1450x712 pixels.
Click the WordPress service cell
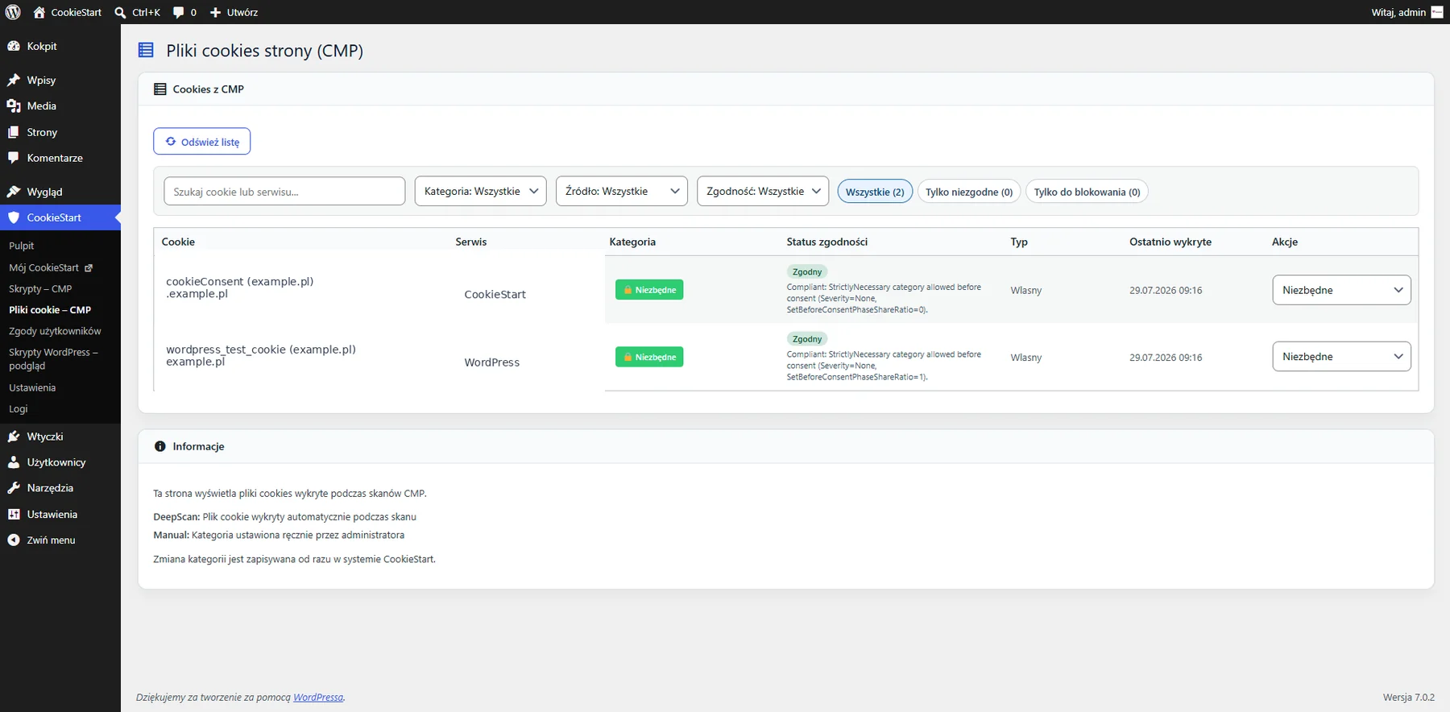(492, 362)
